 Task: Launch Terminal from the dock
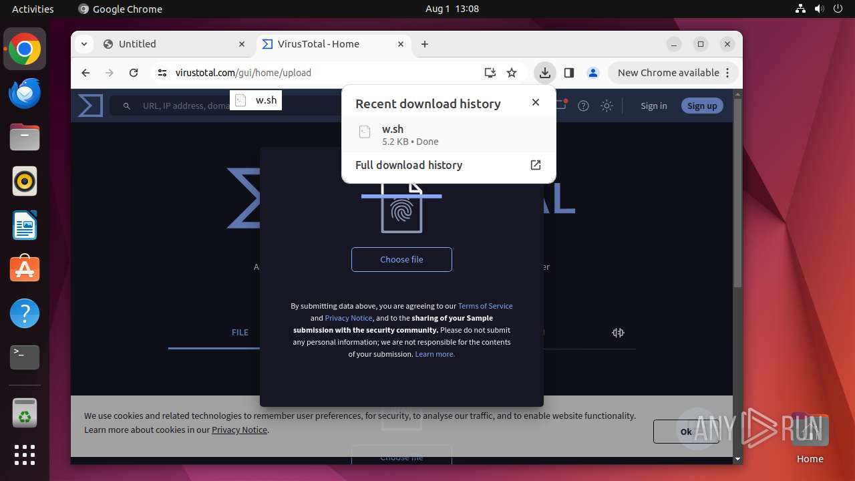coord(25,357)
